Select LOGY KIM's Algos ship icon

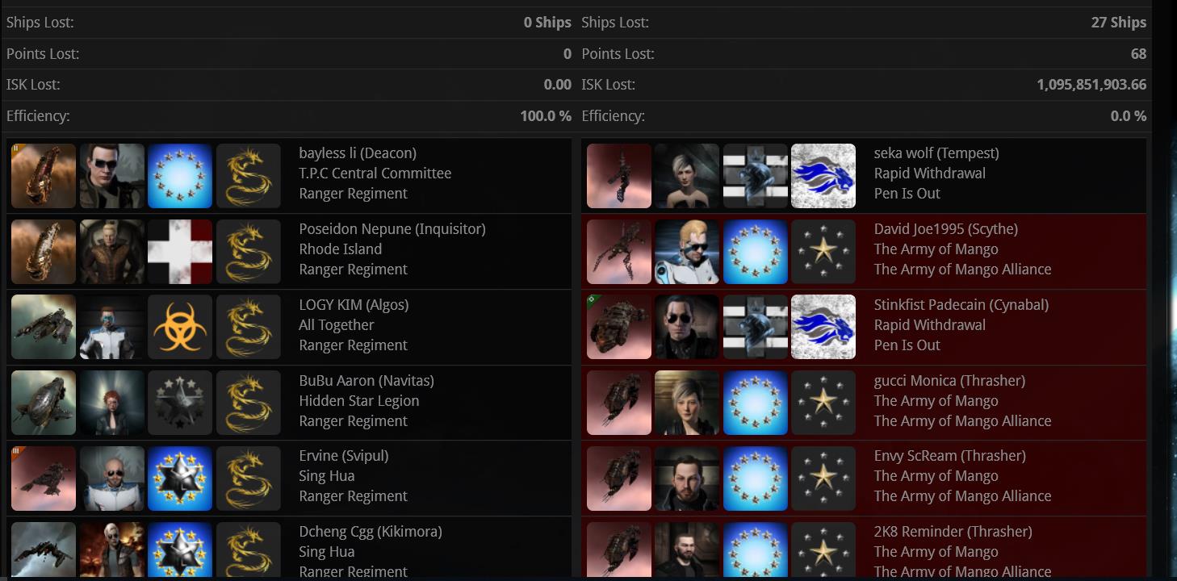tap(44, 327)
